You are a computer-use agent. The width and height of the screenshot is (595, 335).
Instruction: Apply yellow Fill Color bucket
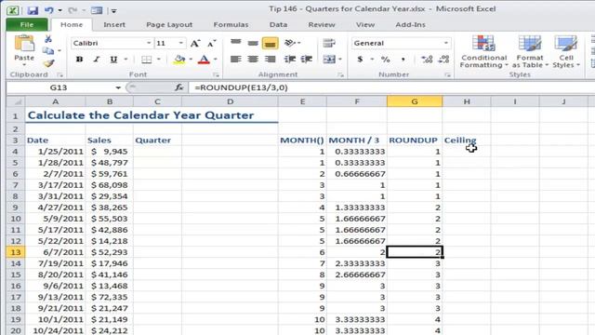(x=179, y=60)
